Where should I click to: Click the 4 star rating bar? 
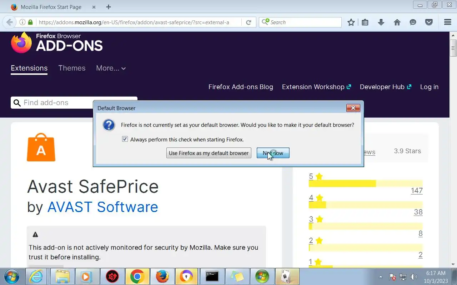coord(366,205)
